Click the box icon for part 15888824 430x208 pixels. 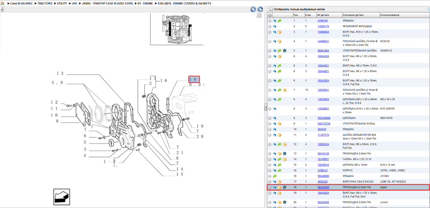point(279,32)
